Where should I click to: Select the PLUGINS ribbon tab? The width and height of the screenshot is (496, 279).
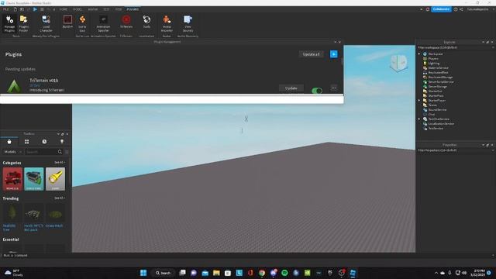pyautogui.click(x=133, y=9)
